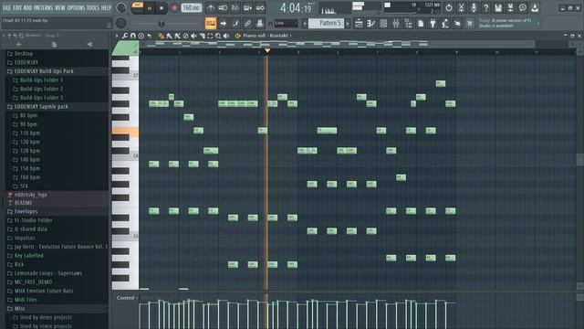The height and width of the screenshot is (329, 584).
Task: Click the microphone one-click recording icon
Action: (x=474, y=8)
